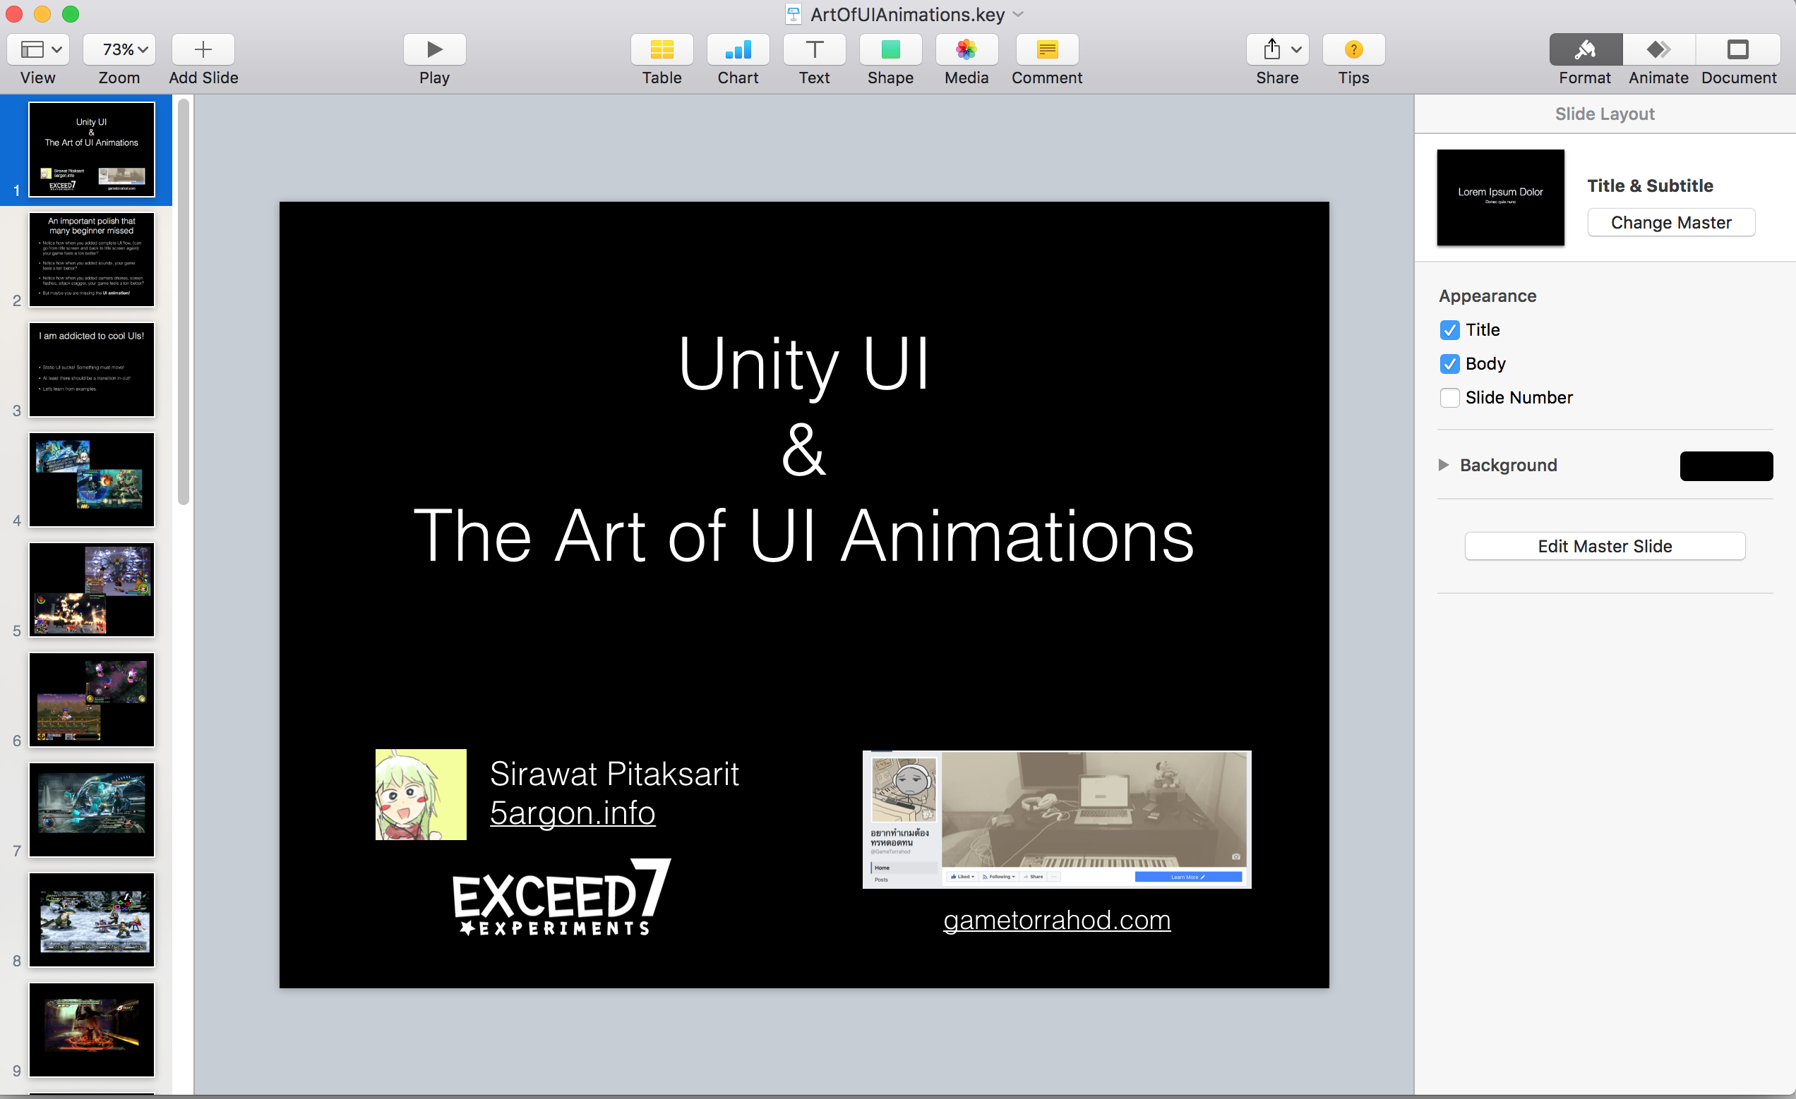Viewport: 1796px width, 1099px height.
Task: Open the Media browser icon
Action: [x=966, y=49]
